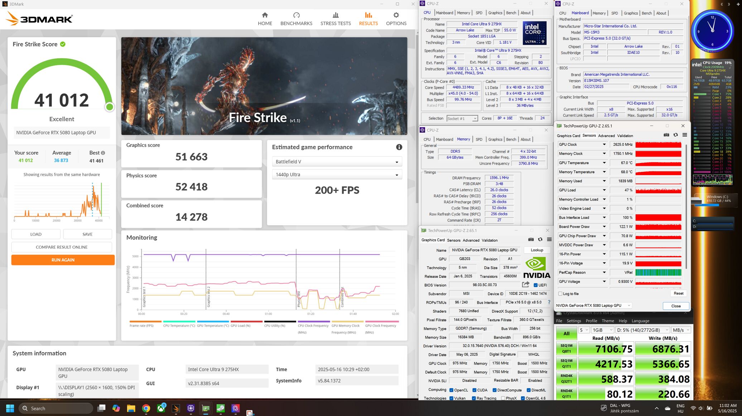This screenshot has width=742, height=416.
Task: Expand the GPU Clock sensor dropdown arrow
Action: click(604, 144)
